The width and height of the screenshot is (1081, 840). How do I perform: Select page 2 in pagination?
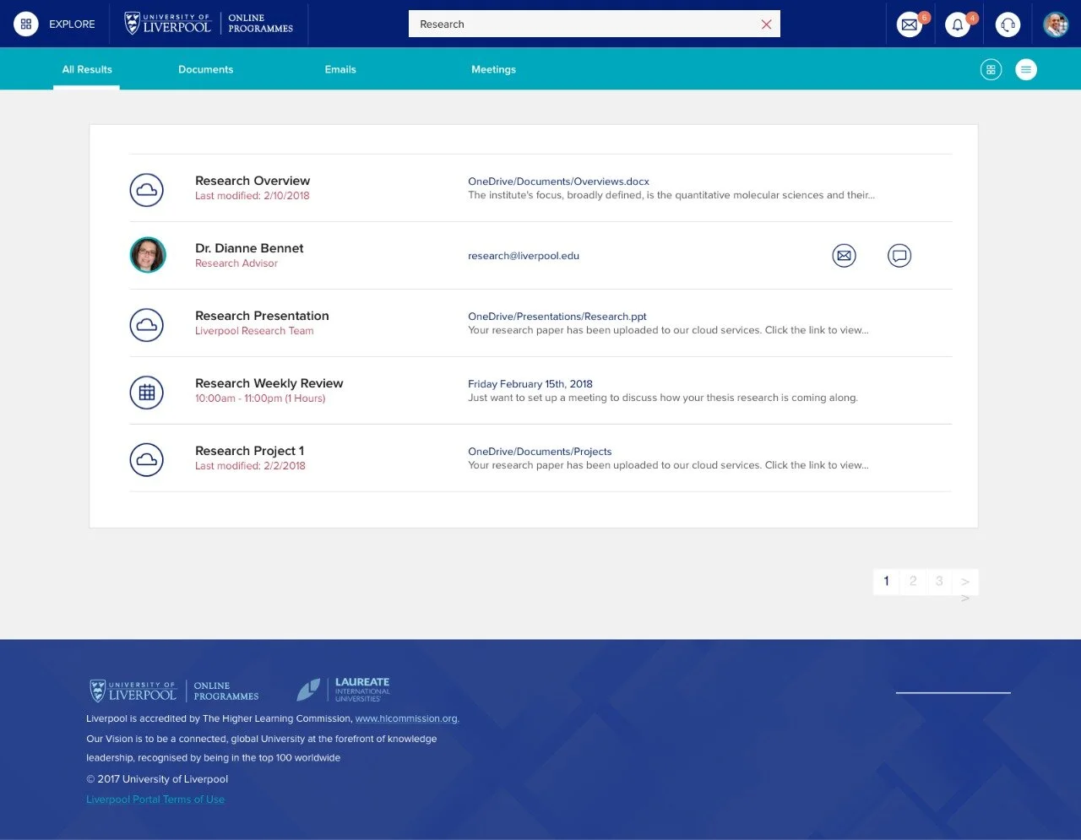point(913,582)
